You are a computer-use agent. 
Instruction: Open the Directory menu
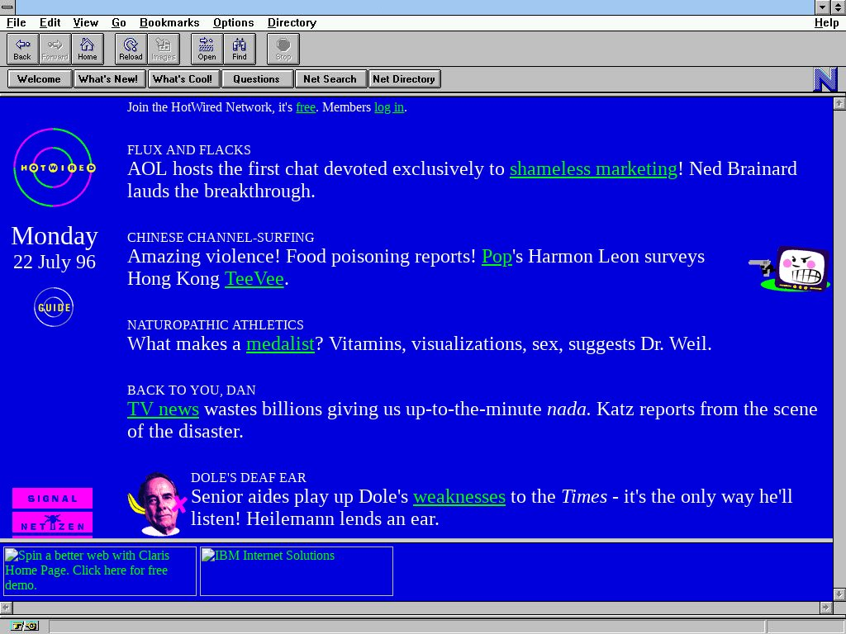pyautogui.click(x=292, y=22)
